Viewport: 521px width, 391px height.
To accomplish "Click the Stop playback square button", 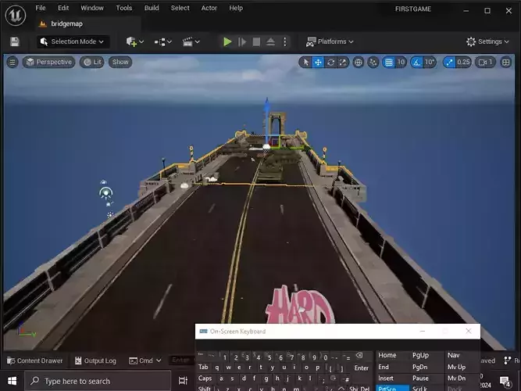I will tap(256, 41).
